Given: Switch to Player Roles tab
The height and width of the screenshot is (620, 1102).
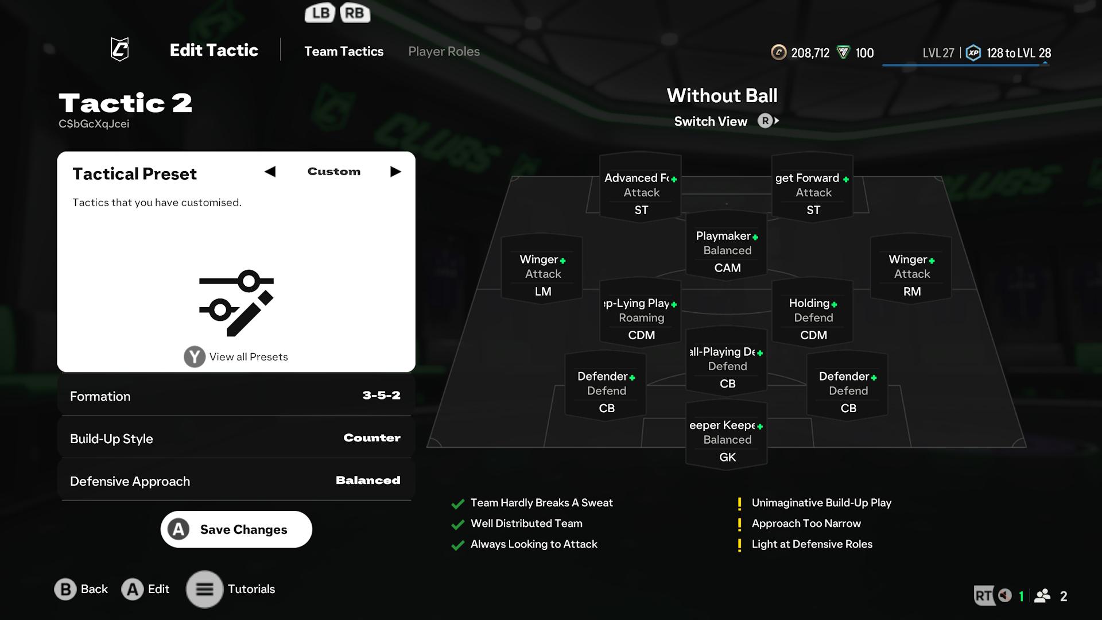Looking at the screenshot, I should (444, 52).
